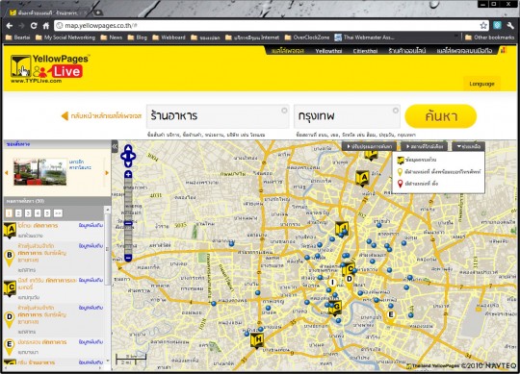520x374 pixels.
Task: Zoom in with the plus button
Action: 128,174
